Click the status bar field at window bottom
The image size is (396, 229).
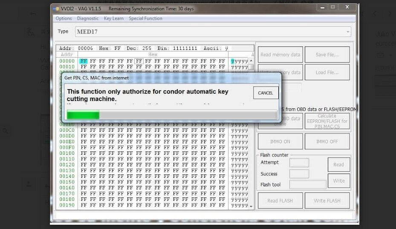204,215
